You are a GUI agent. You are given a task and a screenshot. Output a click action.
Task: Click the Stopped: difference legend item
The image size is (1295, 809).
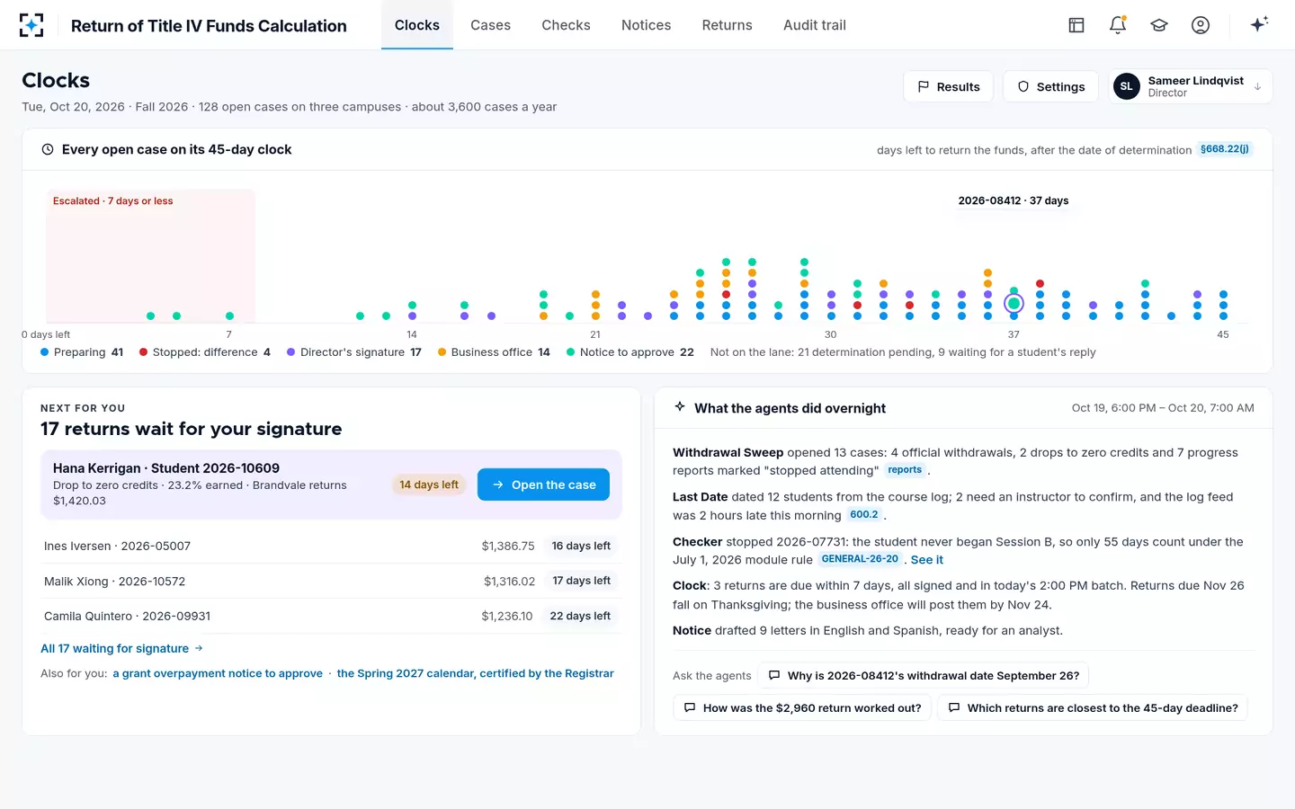pyautogui.click(x=204, y=352)
